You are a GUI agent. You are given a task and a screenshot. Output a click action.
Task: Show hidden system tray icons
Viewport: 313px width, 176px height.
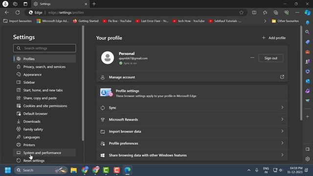click(x=249, y=170)
